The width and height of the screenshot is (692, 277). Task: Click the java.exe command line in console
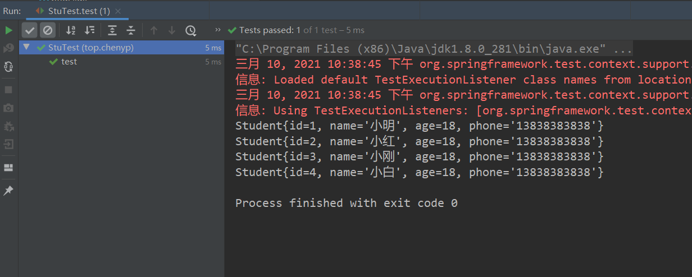(434, 48)
